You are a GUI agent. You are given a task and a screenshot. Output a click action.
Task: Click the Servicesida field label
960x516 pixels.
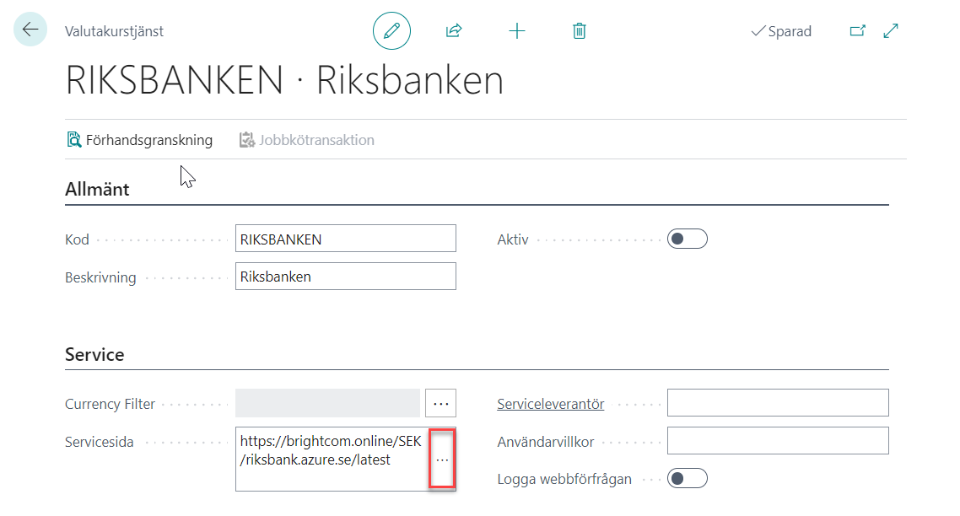[x=100, y=442]
